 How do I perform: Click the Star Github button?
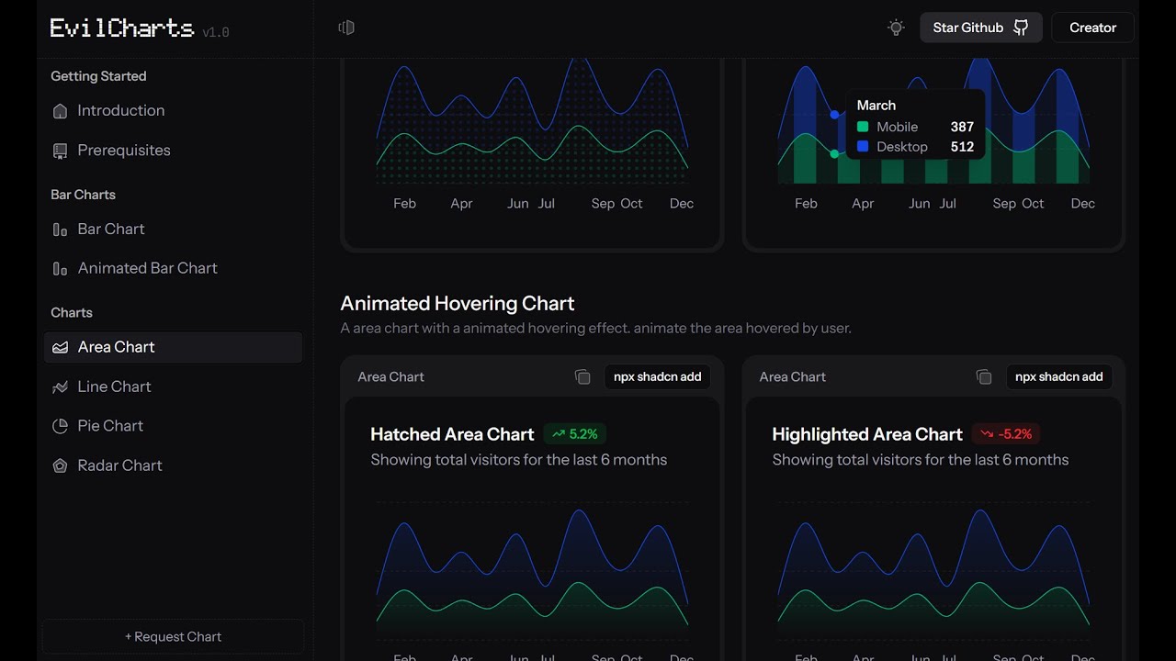tap(981, 28)
